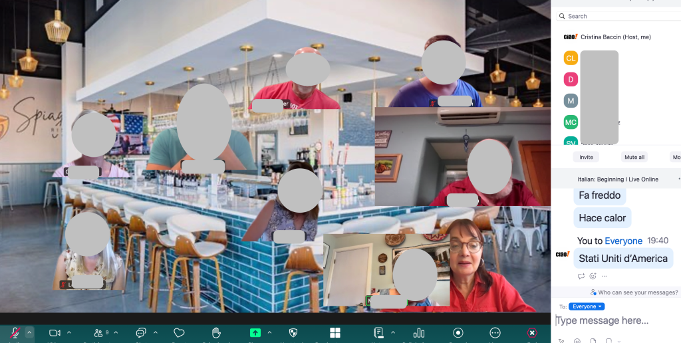The width and height of the screenshot is (681, 343).
Task: Toggle the video camera on or off
Action: click(x=55, y=332)
